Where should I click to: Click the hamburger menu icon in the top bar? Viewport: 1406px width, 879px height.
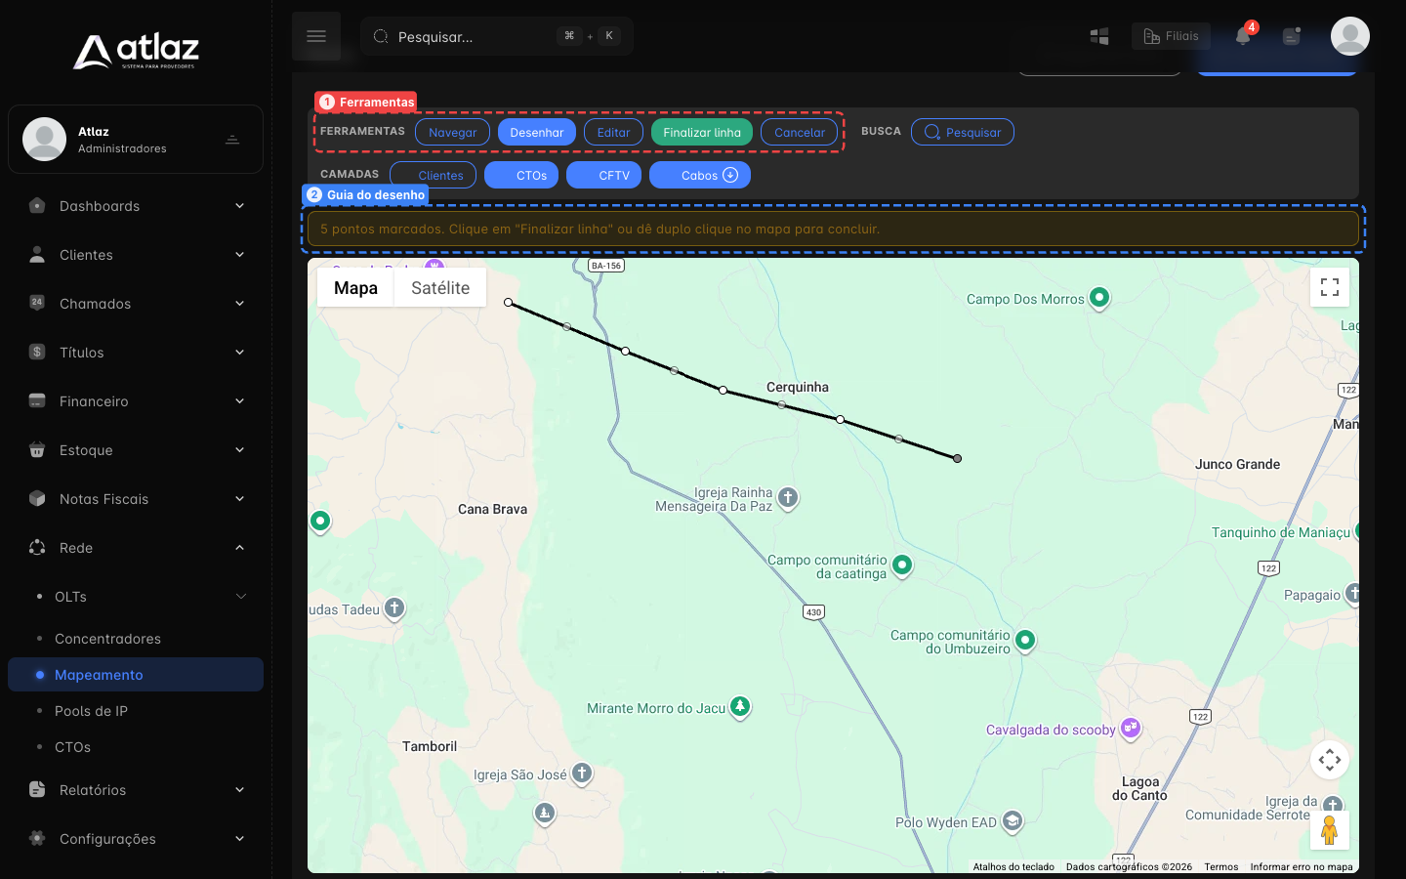[316, 36]
